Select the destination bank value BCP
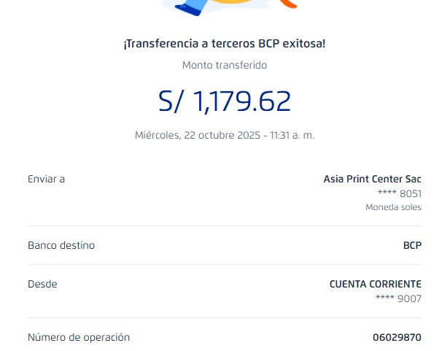 [412, 245]
